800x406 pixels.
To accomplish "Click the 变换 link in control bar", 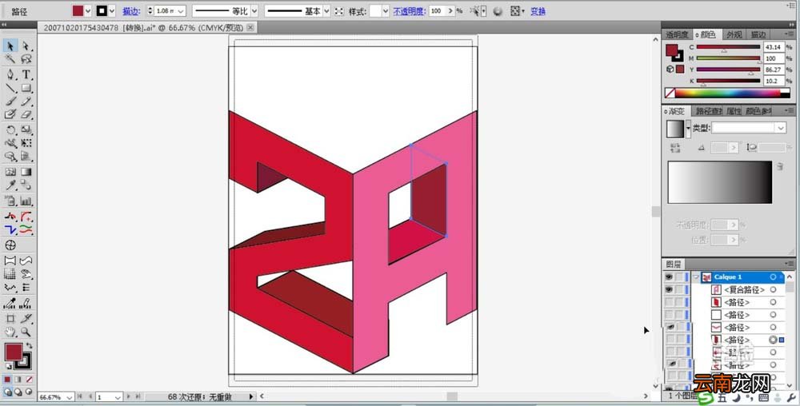I will tap(538, 11).
